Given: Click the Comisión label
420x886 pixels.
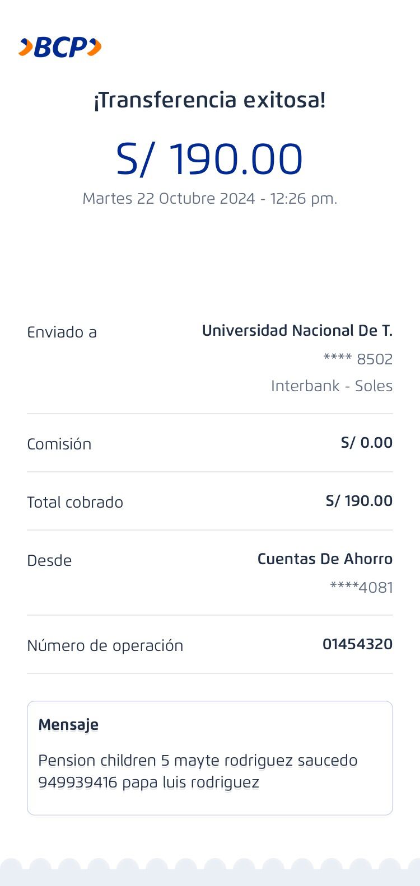Looking at the screenshot, I should (x=59, y=444).
